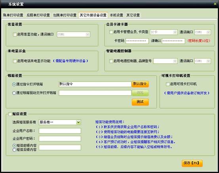This screenshot has height=173, width=219.
Task: Enable the 启用客显功能 checkbox
Action: click(x=15, y=34)
